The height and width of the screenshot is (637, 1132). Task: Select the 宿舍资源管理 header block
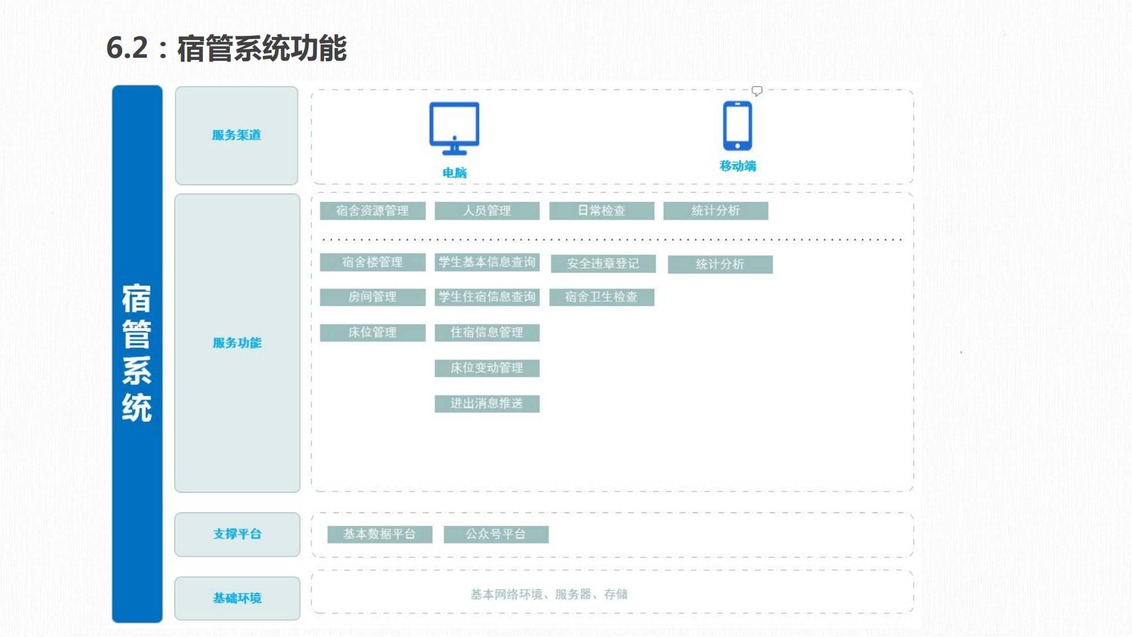click(x=372, y=211)
